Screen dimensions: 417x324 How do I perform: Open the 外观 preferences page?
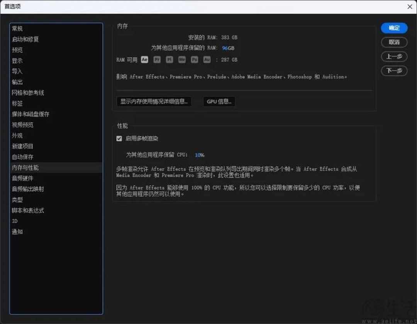pyautogui.click(x=56, y=135)
